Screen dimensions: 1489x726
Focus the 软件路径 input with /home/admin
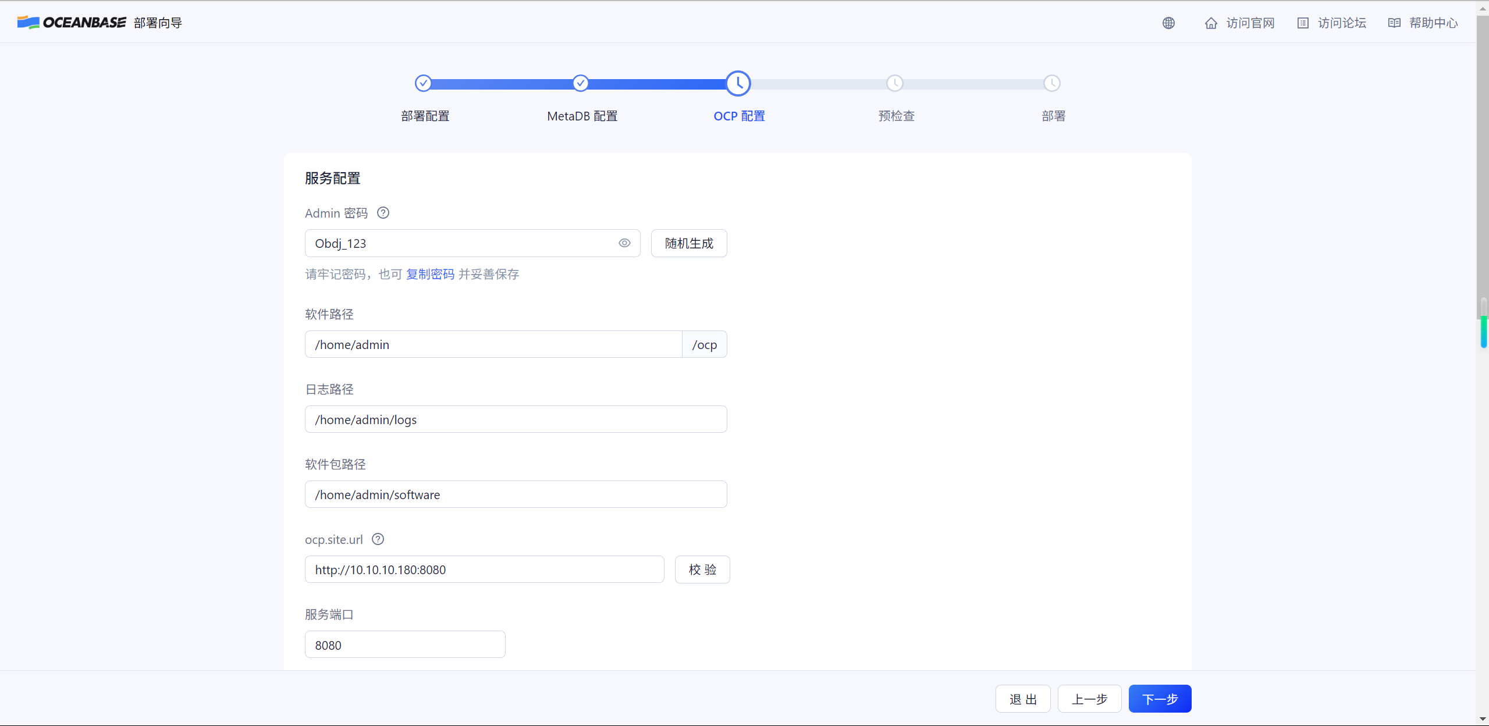pos(493,344)
